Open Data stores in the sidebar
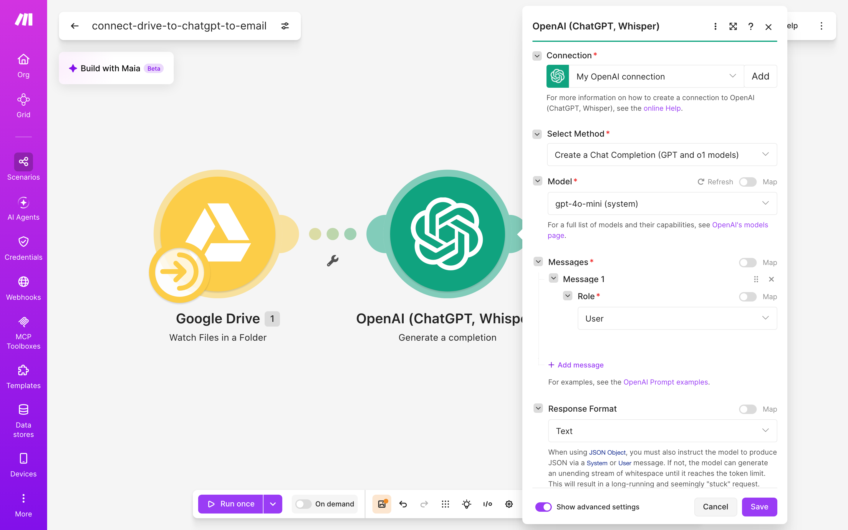The height and width of the screenshot is (530, 848). (24, 421)
